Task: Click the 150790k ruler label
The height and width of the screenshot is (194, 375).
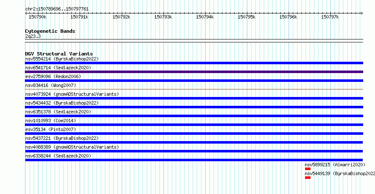Action: pos(37,17)
